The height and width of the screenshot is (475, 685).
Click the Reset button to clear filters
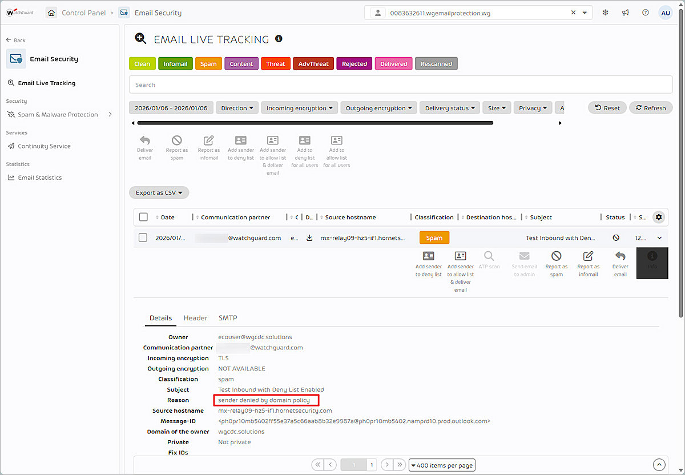(607, 107)
